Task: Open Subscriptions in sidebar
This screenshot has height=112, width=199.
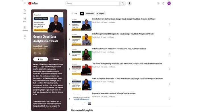Action: tap(25, 28)
